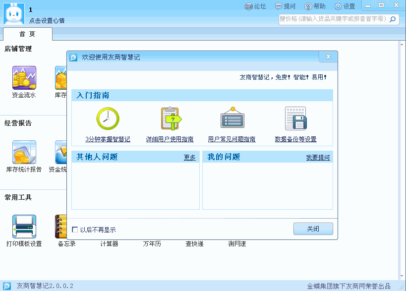Click the 更多 link in 其他人问题
Image resolution: width=406 pixels, height=291 pixels.
(190, 158)
